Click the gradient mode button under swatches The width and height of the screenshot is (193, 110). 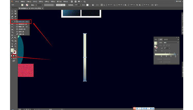pos(14,56)
